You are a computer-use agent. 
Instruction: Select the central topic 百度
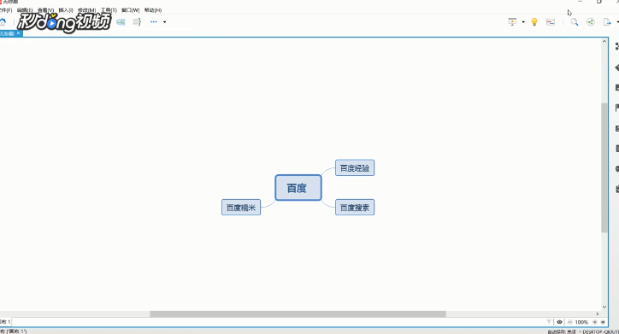298,188
